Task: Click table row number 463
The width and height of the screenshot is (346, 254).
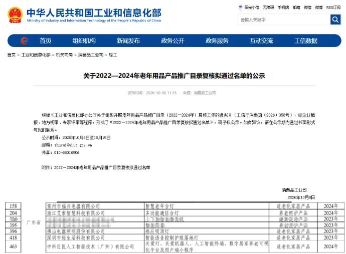Action: [x=13, y=246]
